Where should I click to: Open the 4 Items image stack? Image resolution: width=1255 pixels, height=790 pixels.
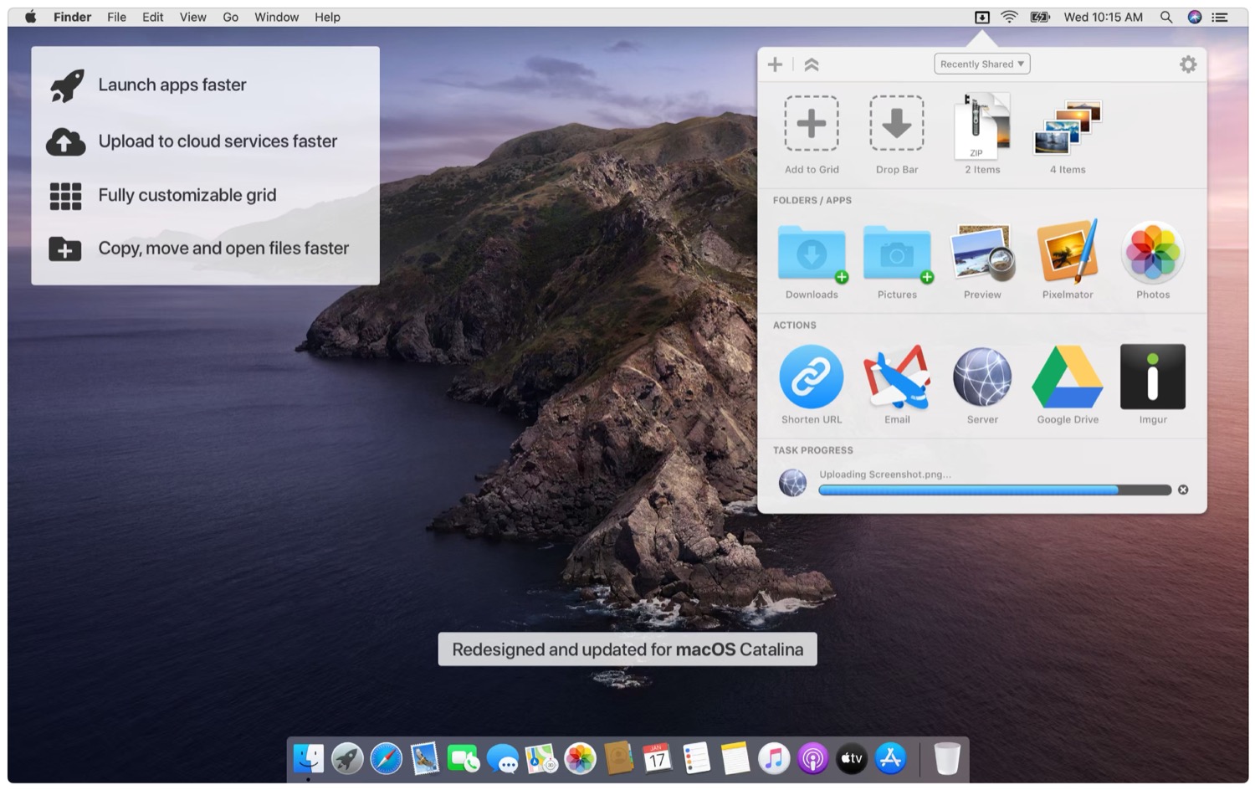[1067, 127]
